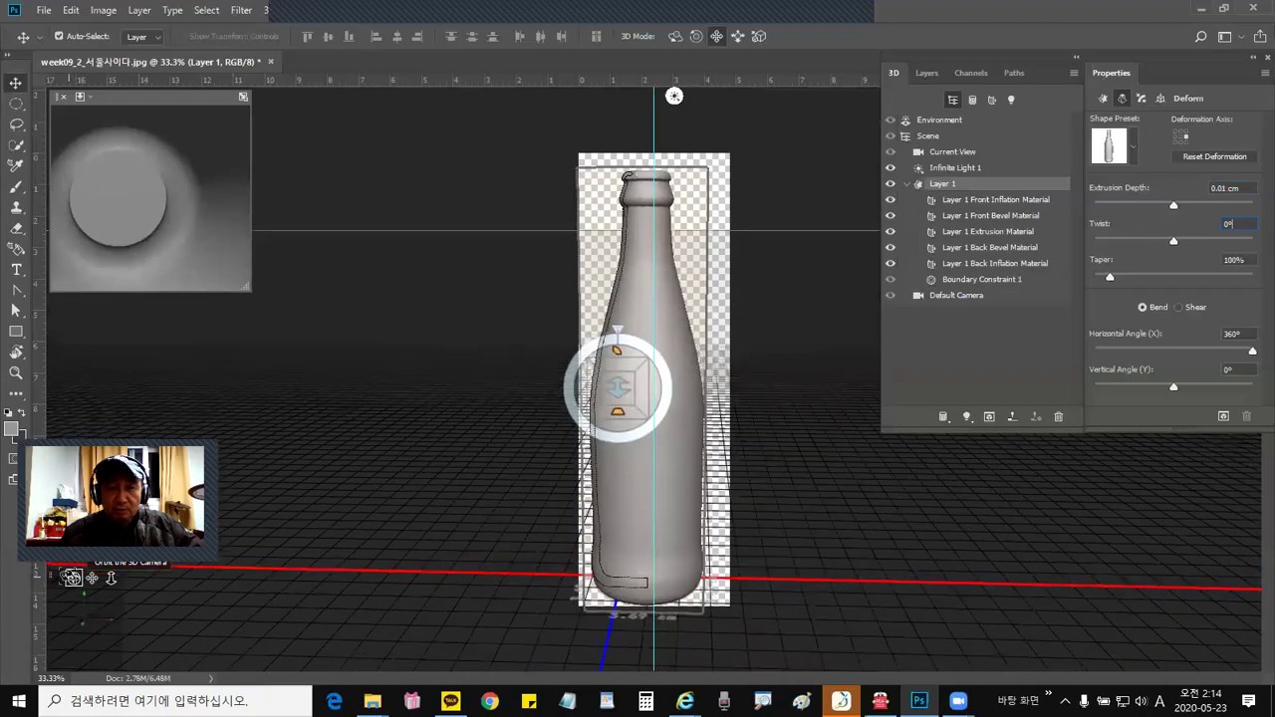Hide Layer 1 Front Inflation Material
The width and height of the screenshot is (1275, 717).
(891, 199)
